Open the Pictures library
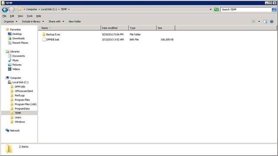Viewport: 278px width, 156px height. coord(17,65)
